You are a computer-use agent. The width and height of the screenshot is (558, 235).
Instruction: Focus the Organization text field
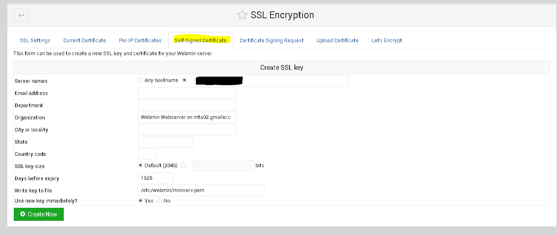click(187, 117)
